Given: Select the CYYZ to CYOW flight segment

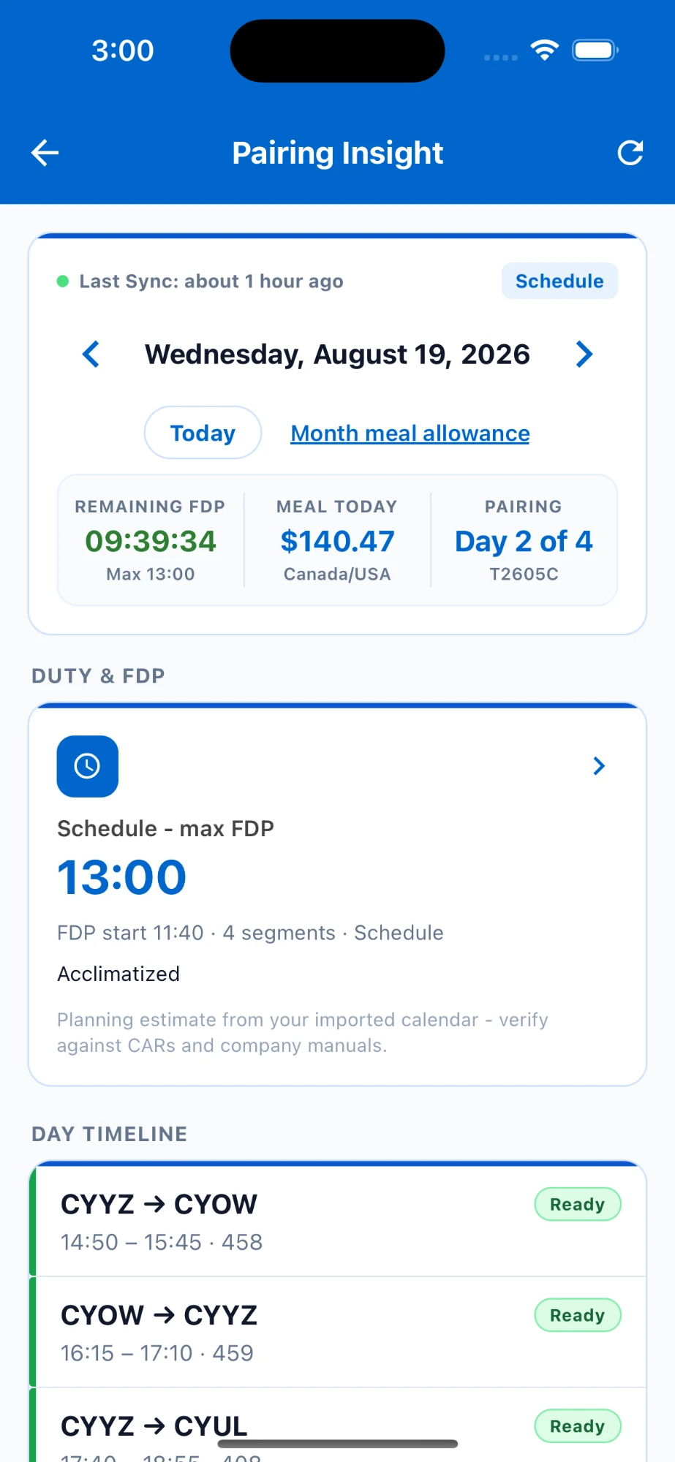Looking at the screenshot, I should point(339,1222).
